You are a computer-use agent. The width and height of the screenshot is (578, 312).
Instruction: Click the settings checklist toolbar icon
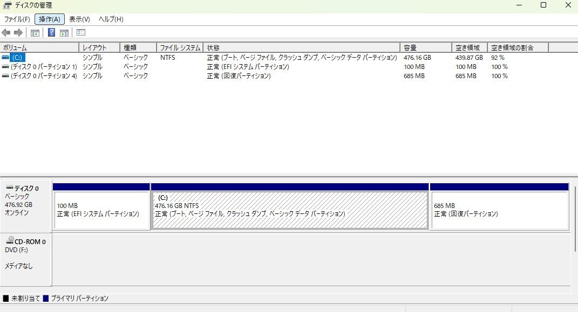pos(81,32)
